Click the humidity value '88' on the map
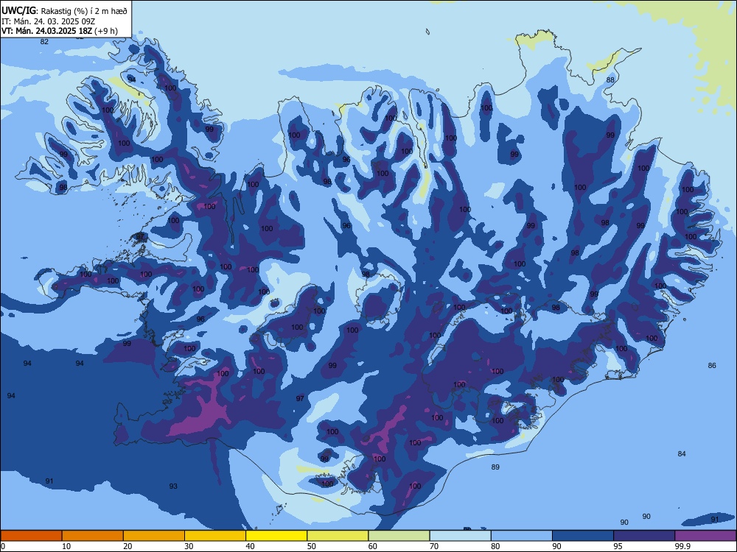Screen dimensions: 737x552 coord(610,79)
